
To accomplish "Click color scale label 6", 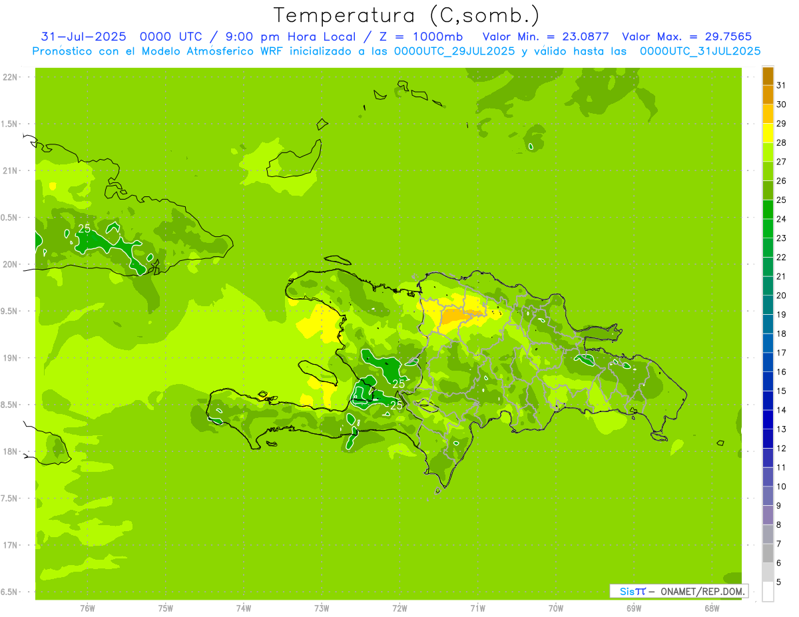I will [x=779, y=563].
